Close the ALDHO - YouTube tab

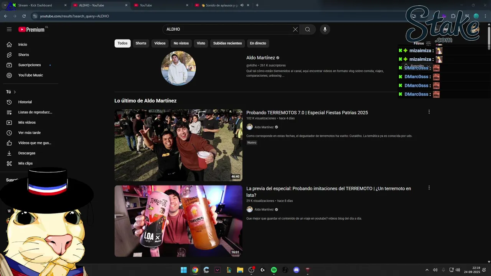pyautogui.click(x=126, y=5)
